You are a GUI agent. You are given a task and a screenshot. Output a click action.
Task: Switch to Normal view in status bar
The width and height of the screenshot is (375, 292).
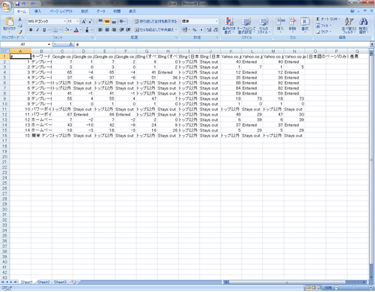[308, 288]
